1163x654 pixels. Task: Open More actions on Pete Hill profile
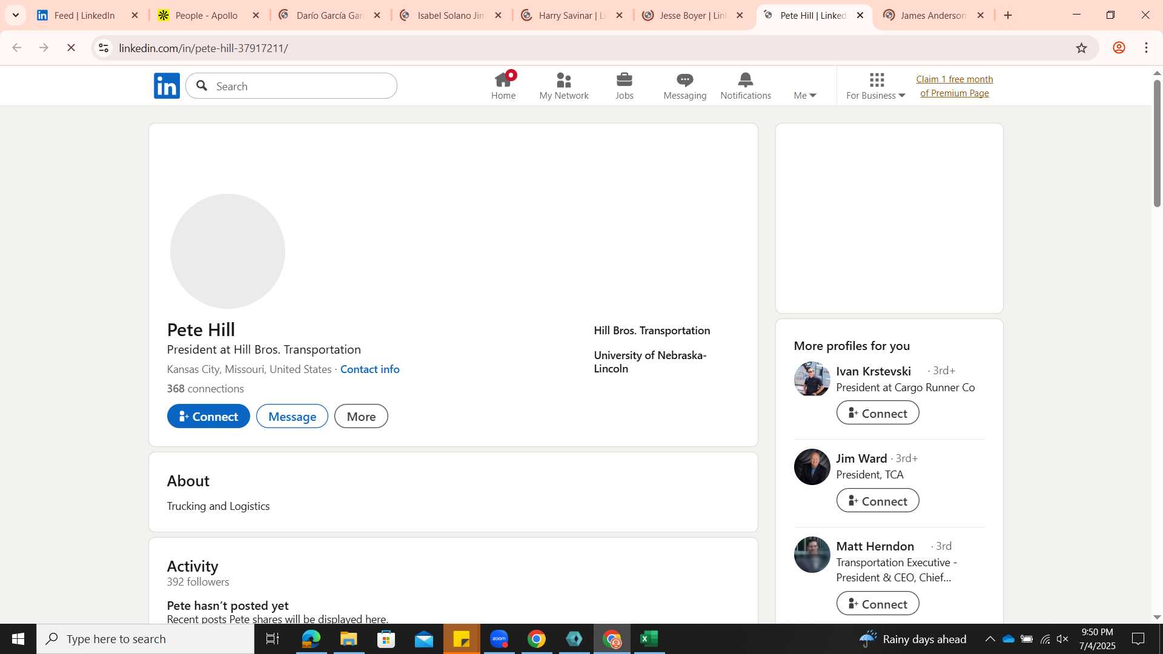click(x=361, y=416)
